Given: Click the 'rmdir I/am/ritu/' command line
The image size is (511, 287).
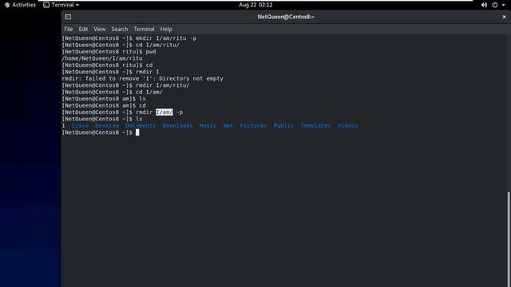Looking at the screenshot, I should coord(125,85).
